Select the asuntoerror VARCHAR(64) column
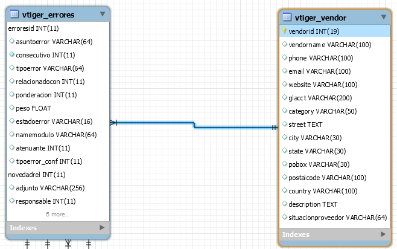Image resolution: width=397 pixels, height=249 pixels. (x=58, y=42)
